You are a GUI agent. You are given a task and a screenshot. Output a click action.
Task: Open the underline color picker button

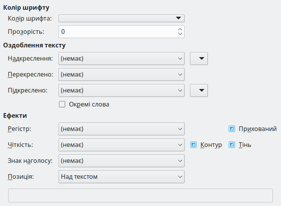199,90
